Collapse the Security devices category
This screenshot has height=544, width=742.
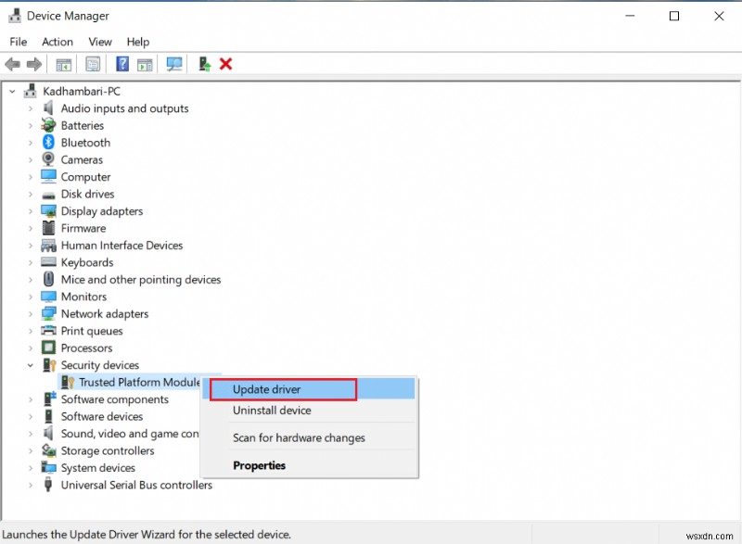coord(29,365)
